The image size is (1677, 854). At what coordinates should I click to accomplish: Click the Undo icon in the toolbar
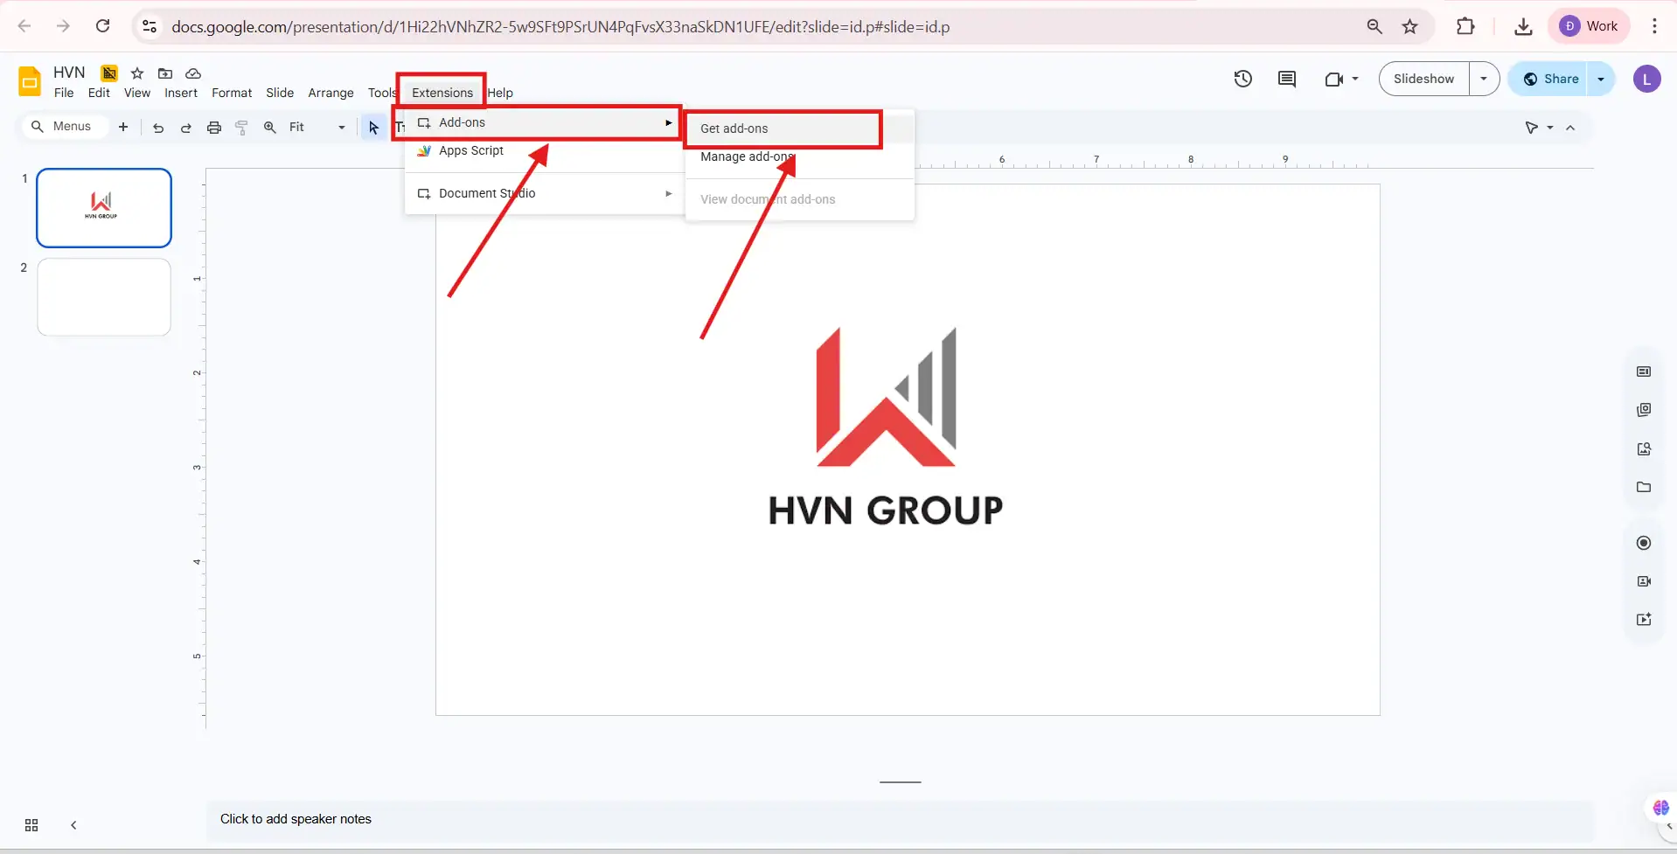click(157, 127)
